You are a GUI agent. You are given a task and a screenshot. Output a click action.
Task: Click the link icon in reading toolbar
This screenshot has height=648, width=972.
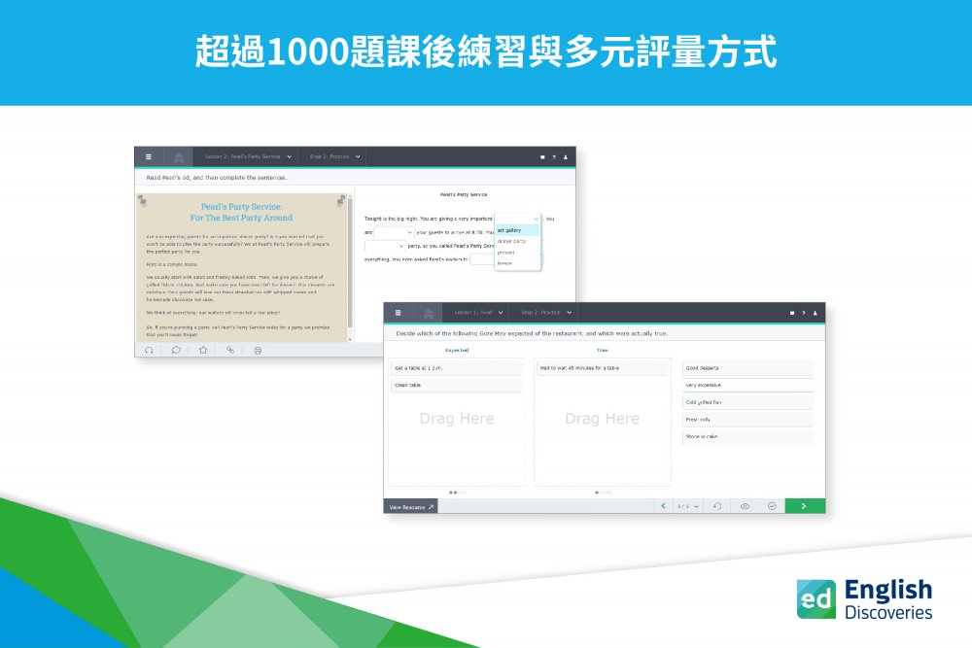(230, 350)
